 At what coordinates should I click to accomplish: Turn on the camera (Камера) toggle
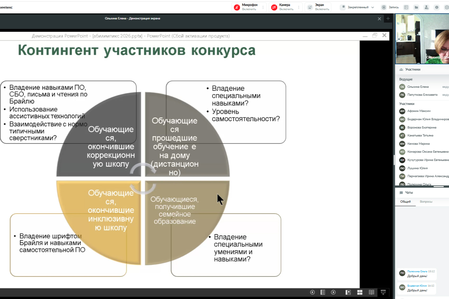274,7
